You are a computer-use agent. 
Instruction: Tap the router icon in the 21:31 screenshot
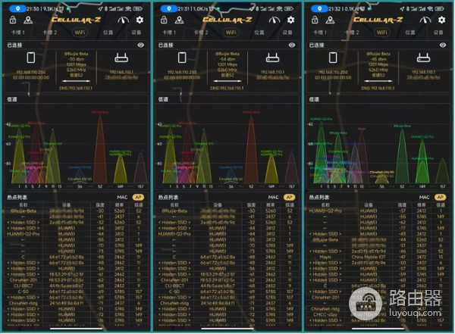272,58
